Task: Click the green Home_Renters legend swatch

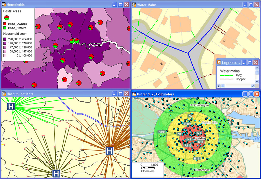Action: click(x=5, y=28)
